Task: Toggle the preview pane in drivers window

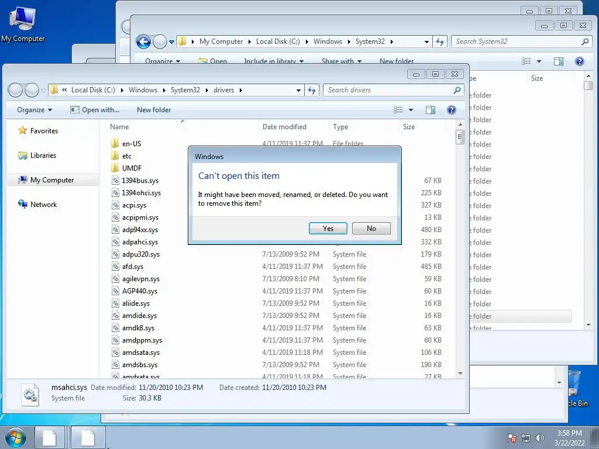Action: click(x=431, y=110)
